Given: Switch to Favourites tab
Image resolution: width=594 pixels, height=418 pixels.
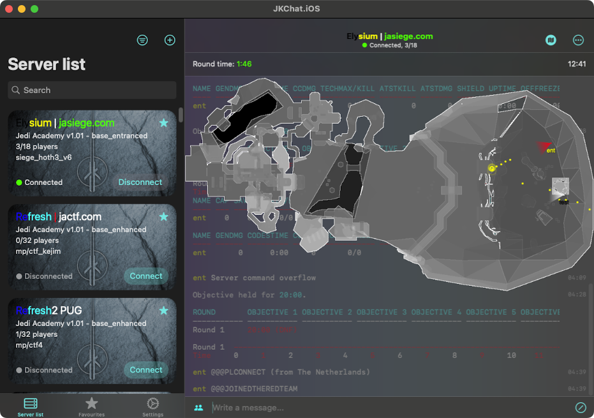Looking at the screenshot, I should (x=91, y=407).
